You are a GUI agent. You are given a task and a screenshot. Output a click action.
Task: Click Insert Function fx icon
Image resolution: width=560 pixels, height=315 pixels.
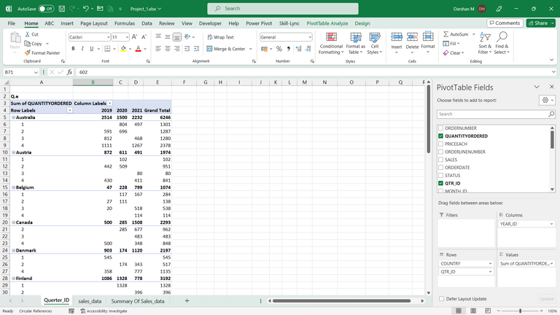[x=69, y=72]
